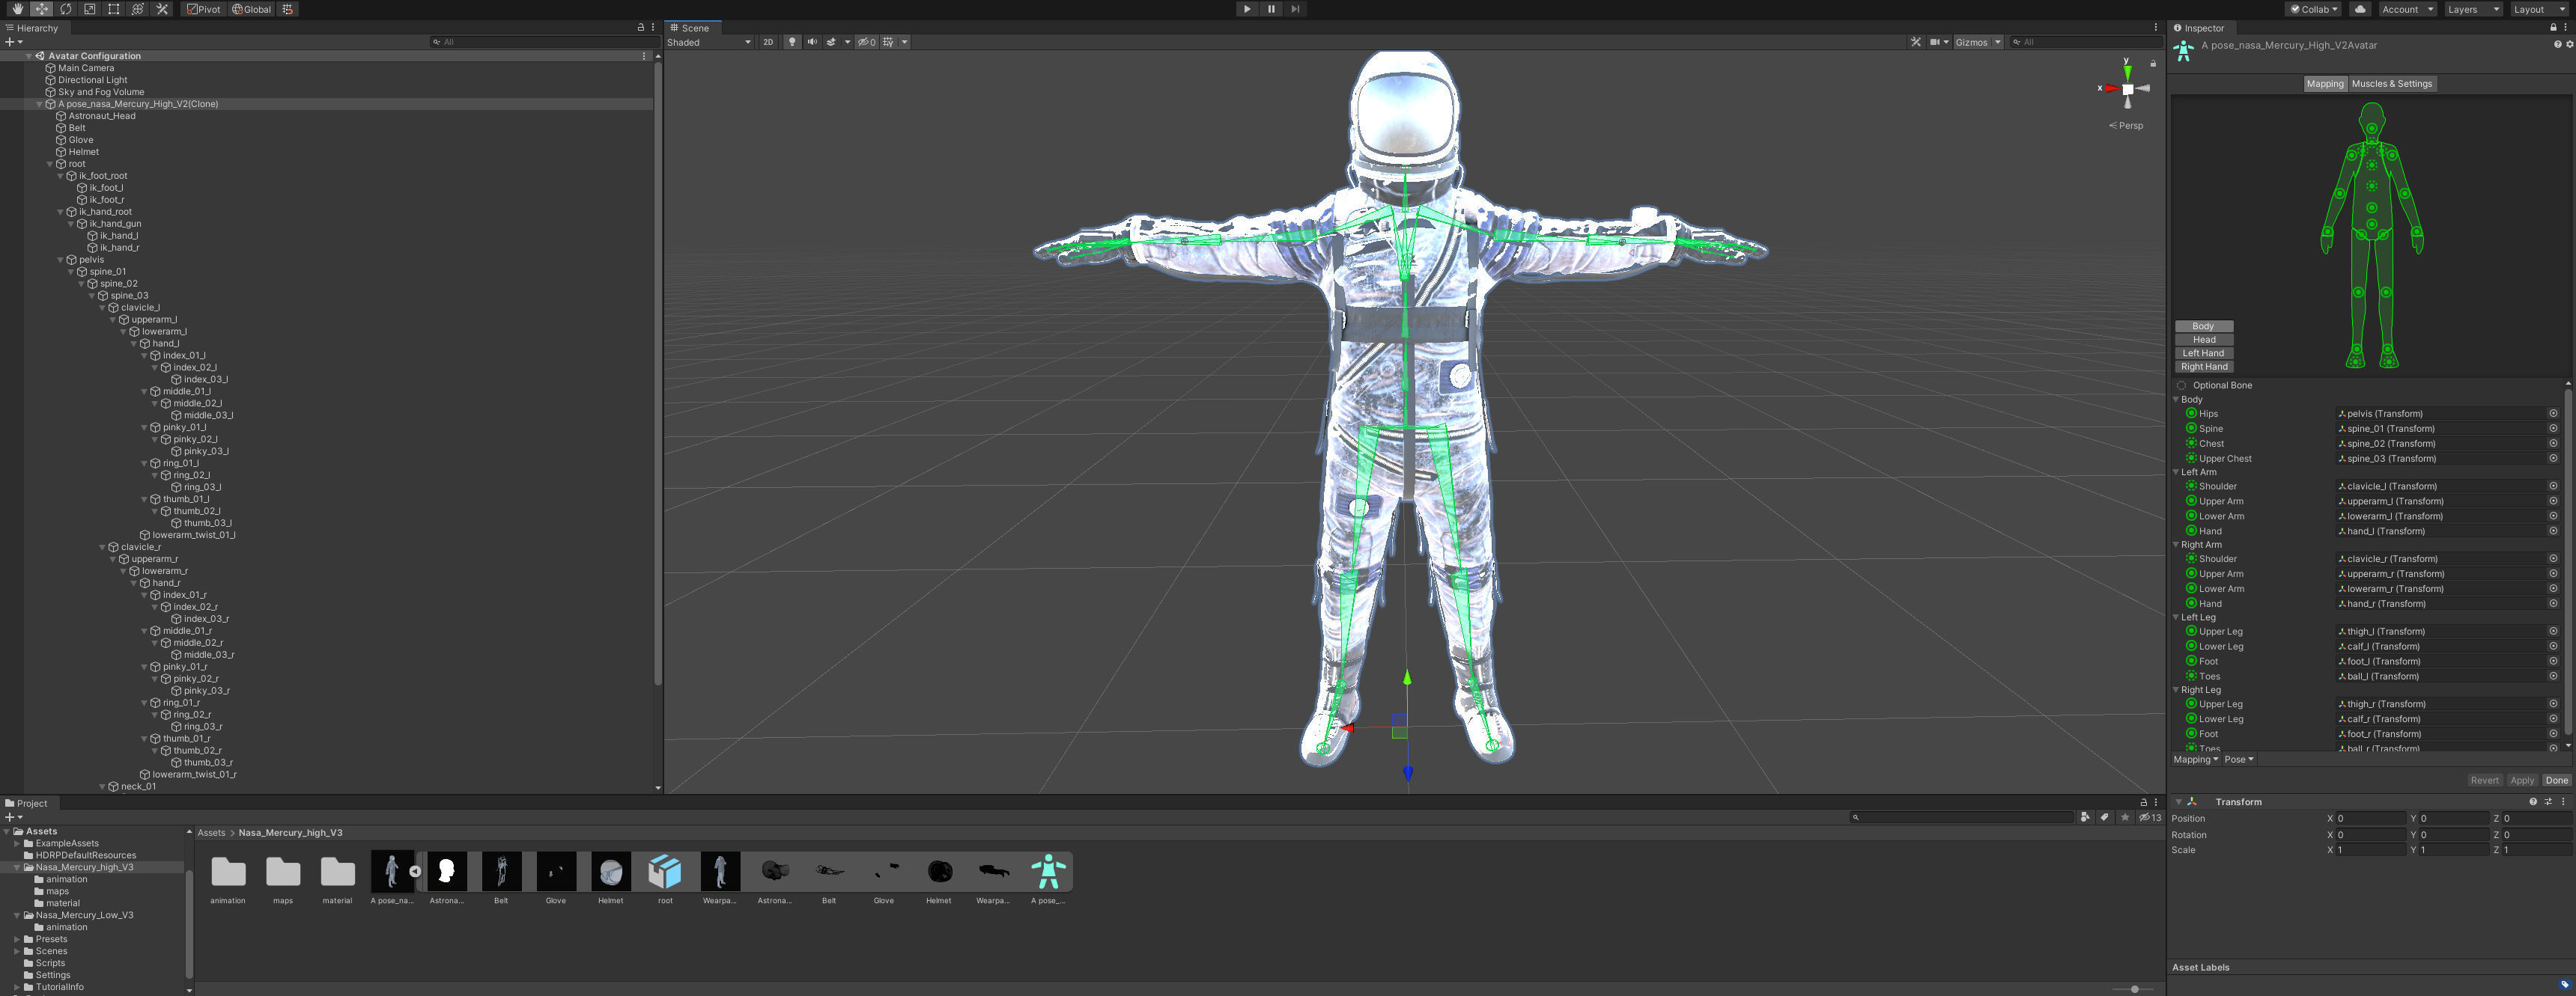Toggle hidden objects visibility in Scene toolbar
The width and height of the screenshot is (2576, 996).
click(867, 42)
